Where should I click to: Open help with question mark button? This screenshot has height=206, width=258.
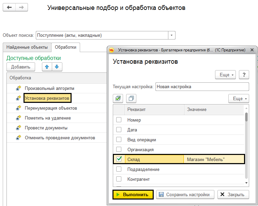(244, 75)
